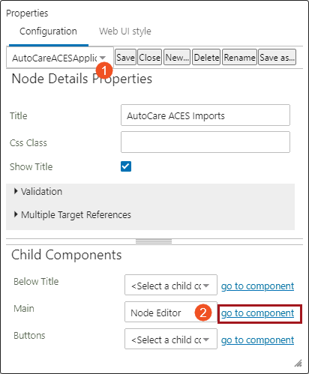The image size is (309, 374).
Task: Open the Main Node Editor dropdown
Action: pyautogui.click(x=171, y=312)
